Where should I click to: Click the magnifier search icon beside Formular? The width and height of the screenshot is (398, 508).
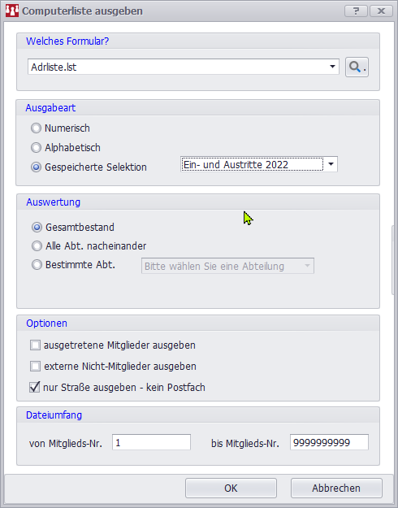[357, 67]
